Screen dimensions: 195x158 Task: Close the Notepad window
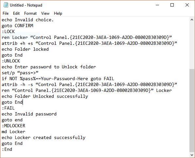(x=187, y=5)
